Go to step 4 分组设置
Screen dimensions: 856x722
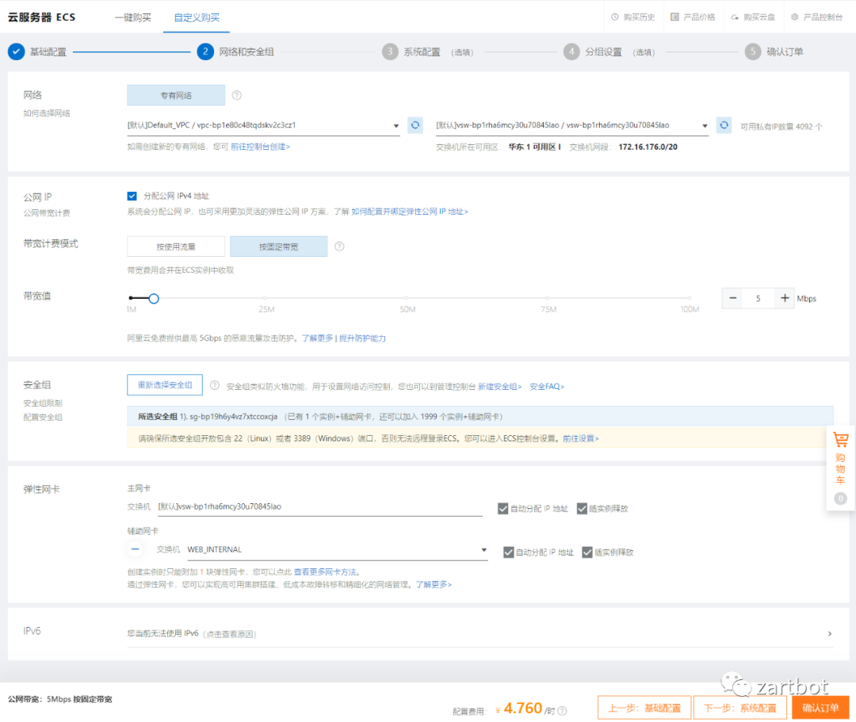click(x=610, y=52)
